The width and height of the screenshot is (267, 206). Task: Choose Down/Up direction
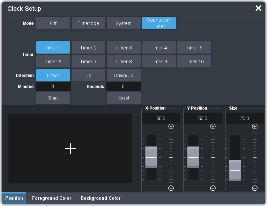(x=124, y=76)
